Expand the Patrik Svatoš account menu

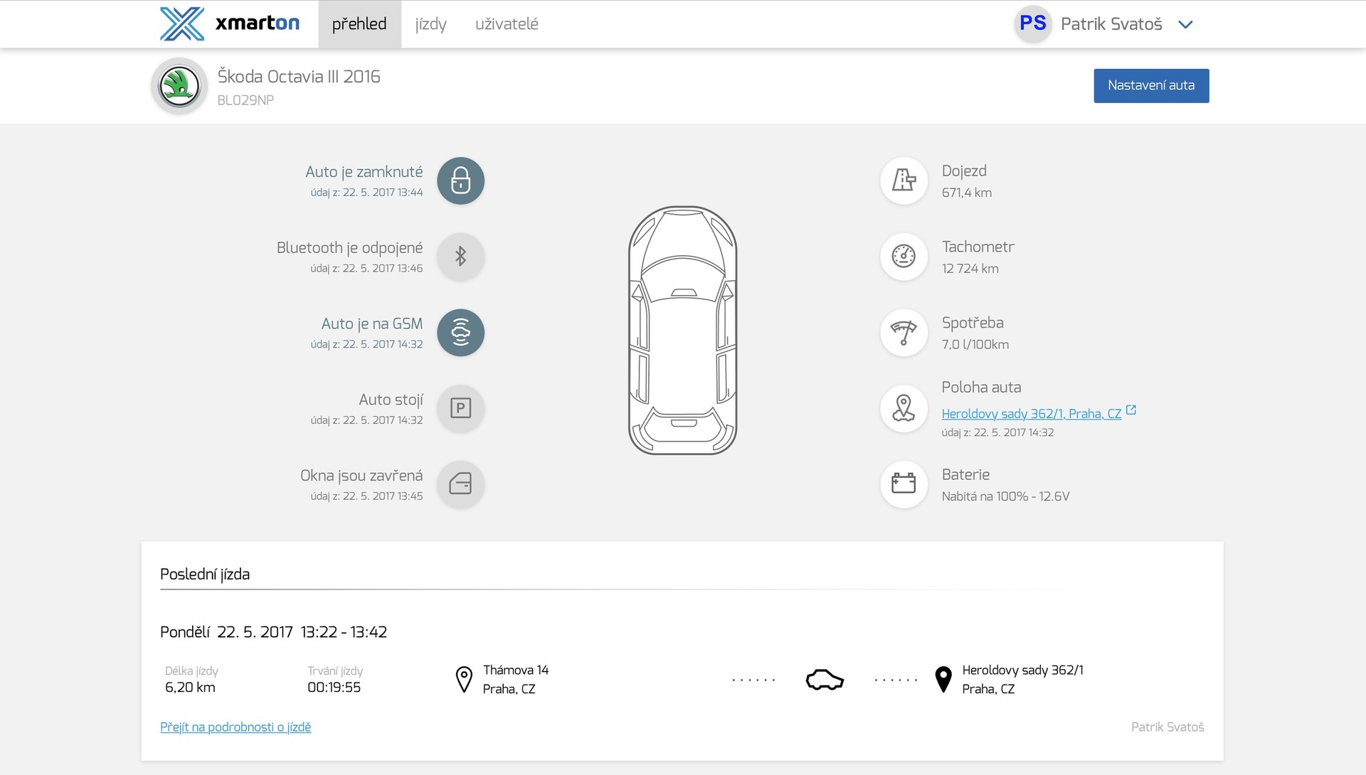[1111, 24]
